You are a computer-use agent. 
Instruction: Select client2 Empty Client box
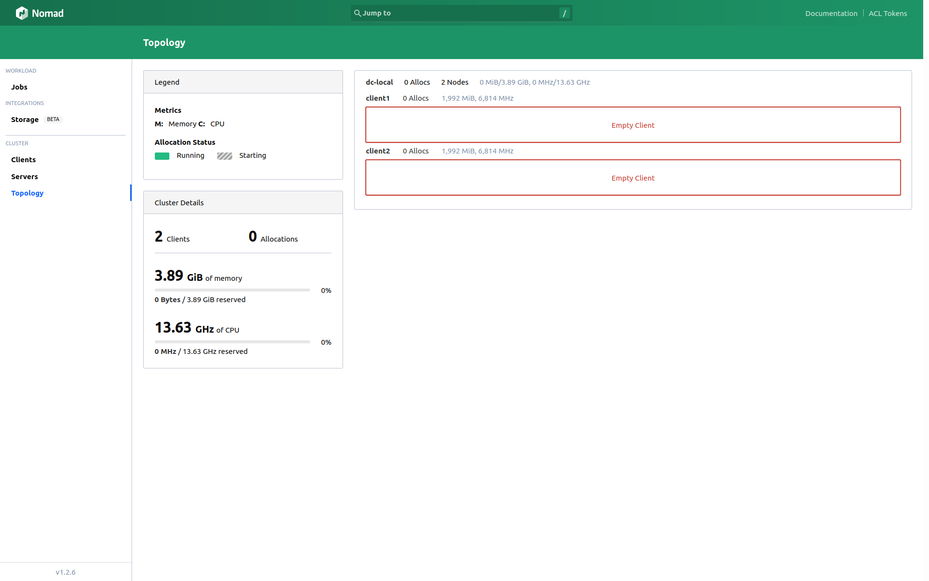(633, 178)
